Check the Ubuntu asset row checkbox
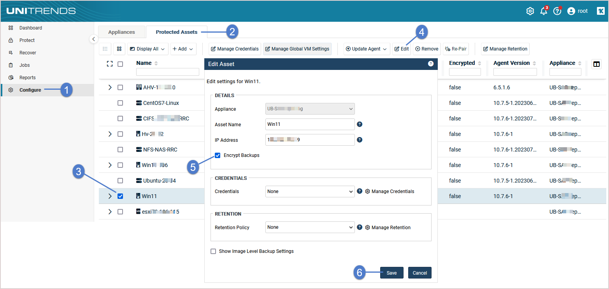The height and width of the screenshot is (289, 609). [x=120, y=181]
